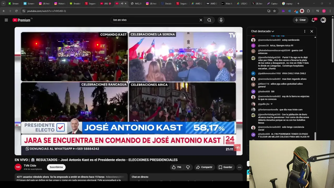Image resolution: width=334 pixels, height=188 pixels.
Task: Open the YouTube guide hamburger menu
Action: click(6, 20)
